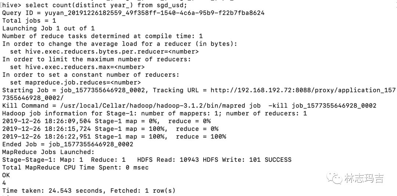This screenshot has height=196, width=397.
Task: Click the 18:26:09,504 map 0% progress line
Action: tap(106, 121)
